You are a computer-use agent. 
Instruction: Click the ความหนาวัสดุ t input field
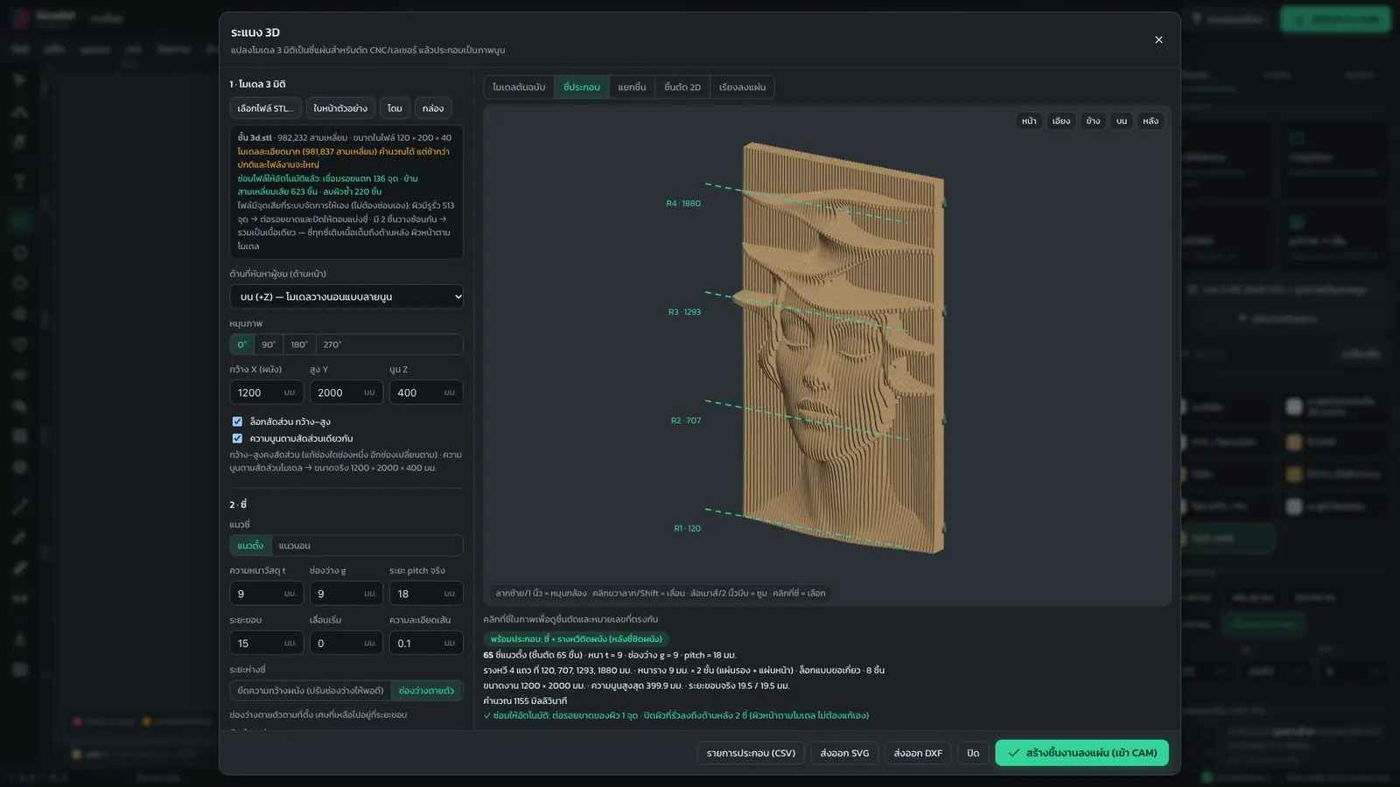(x=266, y=594)
